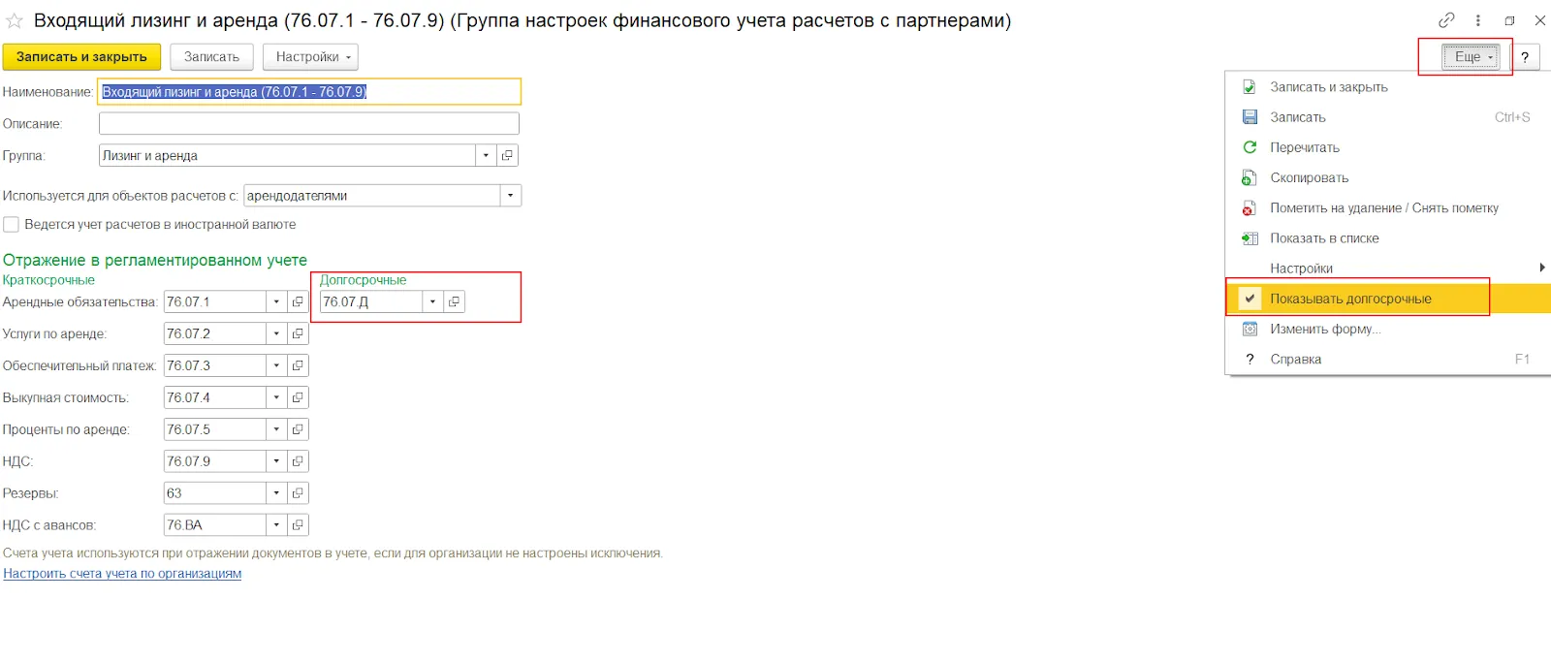Click the Еще button in the toolbar

[1471, 57]
